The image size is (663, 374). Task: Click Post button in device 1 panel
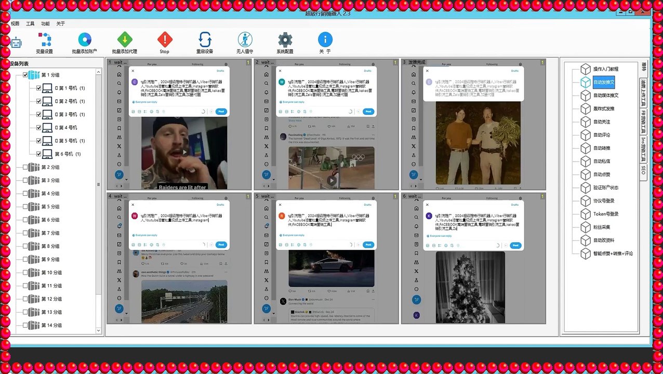pyautogui.click(x=221, y=112)
